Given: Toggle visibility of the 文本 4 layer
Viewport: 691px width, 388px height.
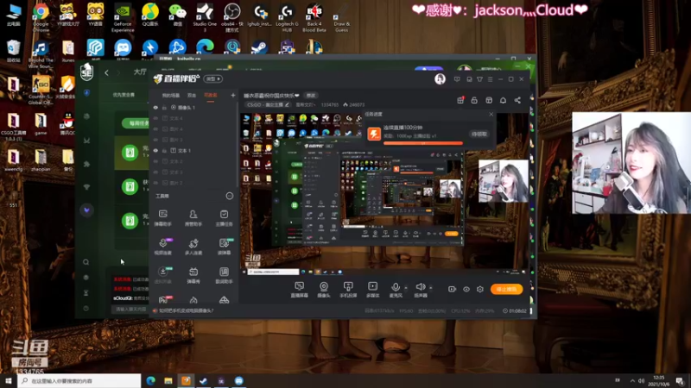Looking at the screenshot, I should click(155, 118).
